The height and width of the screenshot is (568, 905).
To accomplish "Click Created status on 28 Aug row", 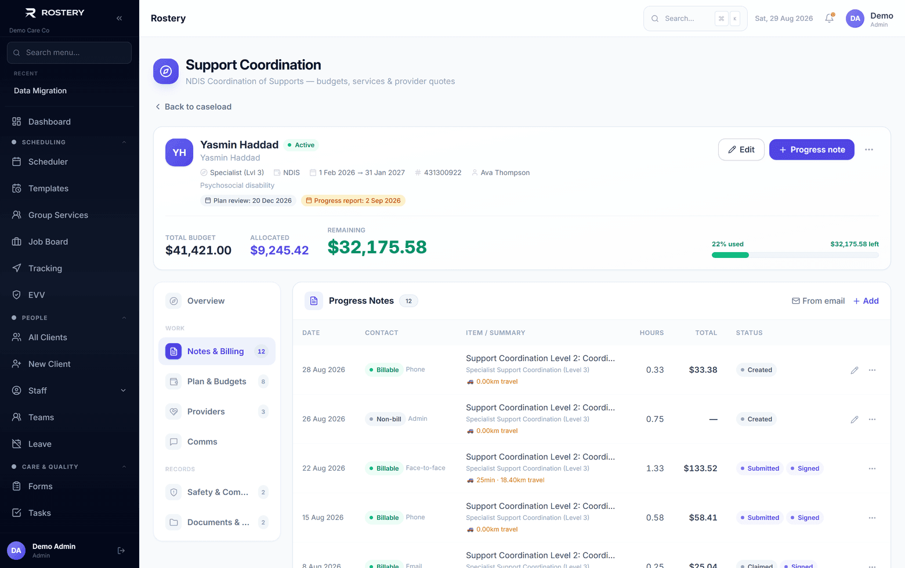I will (x=756, y=370).
